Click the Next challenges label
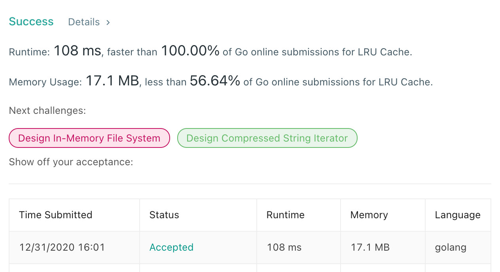 coord(47,110)
